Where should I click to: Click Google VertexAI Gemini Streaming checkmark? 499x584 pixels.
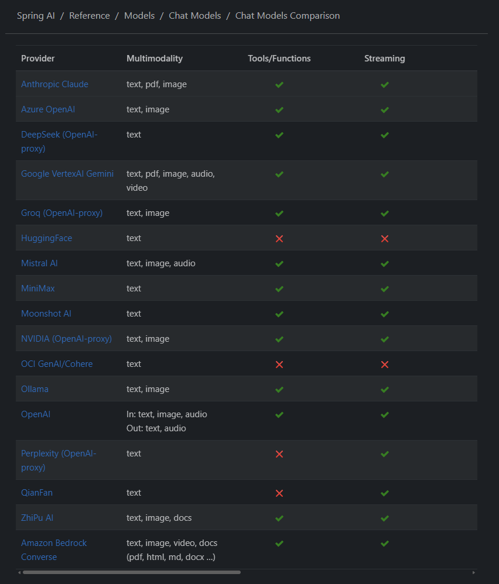pyautogui.click(x=385, y=174)
